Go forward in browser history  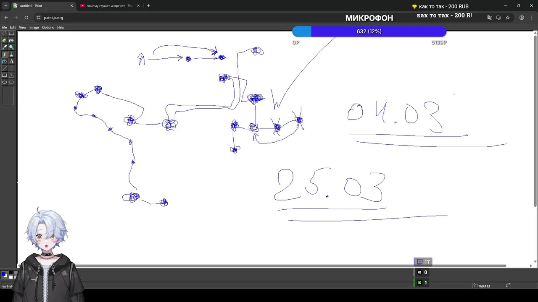point(16,18)
